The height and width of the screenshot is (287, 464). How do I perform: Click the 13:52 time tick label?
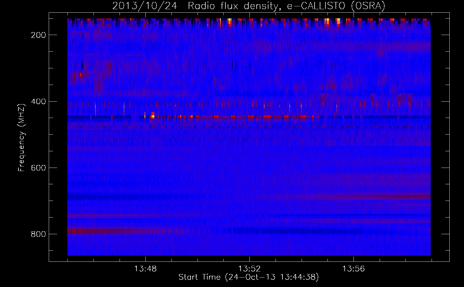coord(249,269)
